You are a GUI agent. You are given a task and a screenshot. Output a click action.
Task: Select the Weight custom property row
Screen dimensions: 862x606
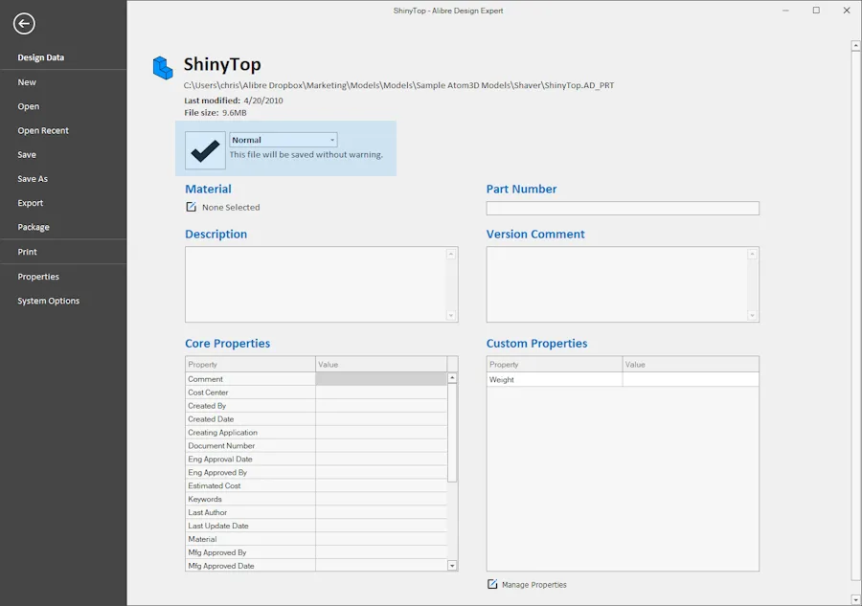(x=623, y=380)
